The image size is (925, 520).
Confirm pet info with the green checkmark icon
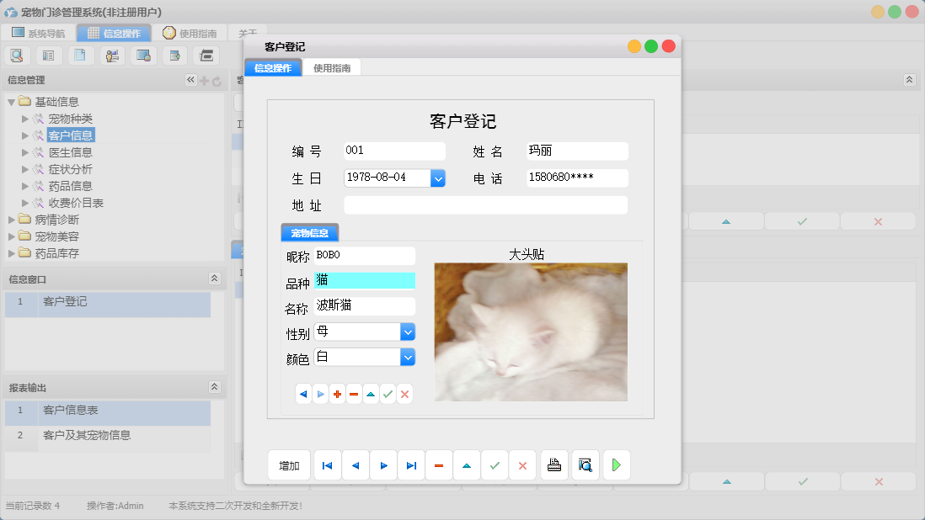(x=388, y=394)
